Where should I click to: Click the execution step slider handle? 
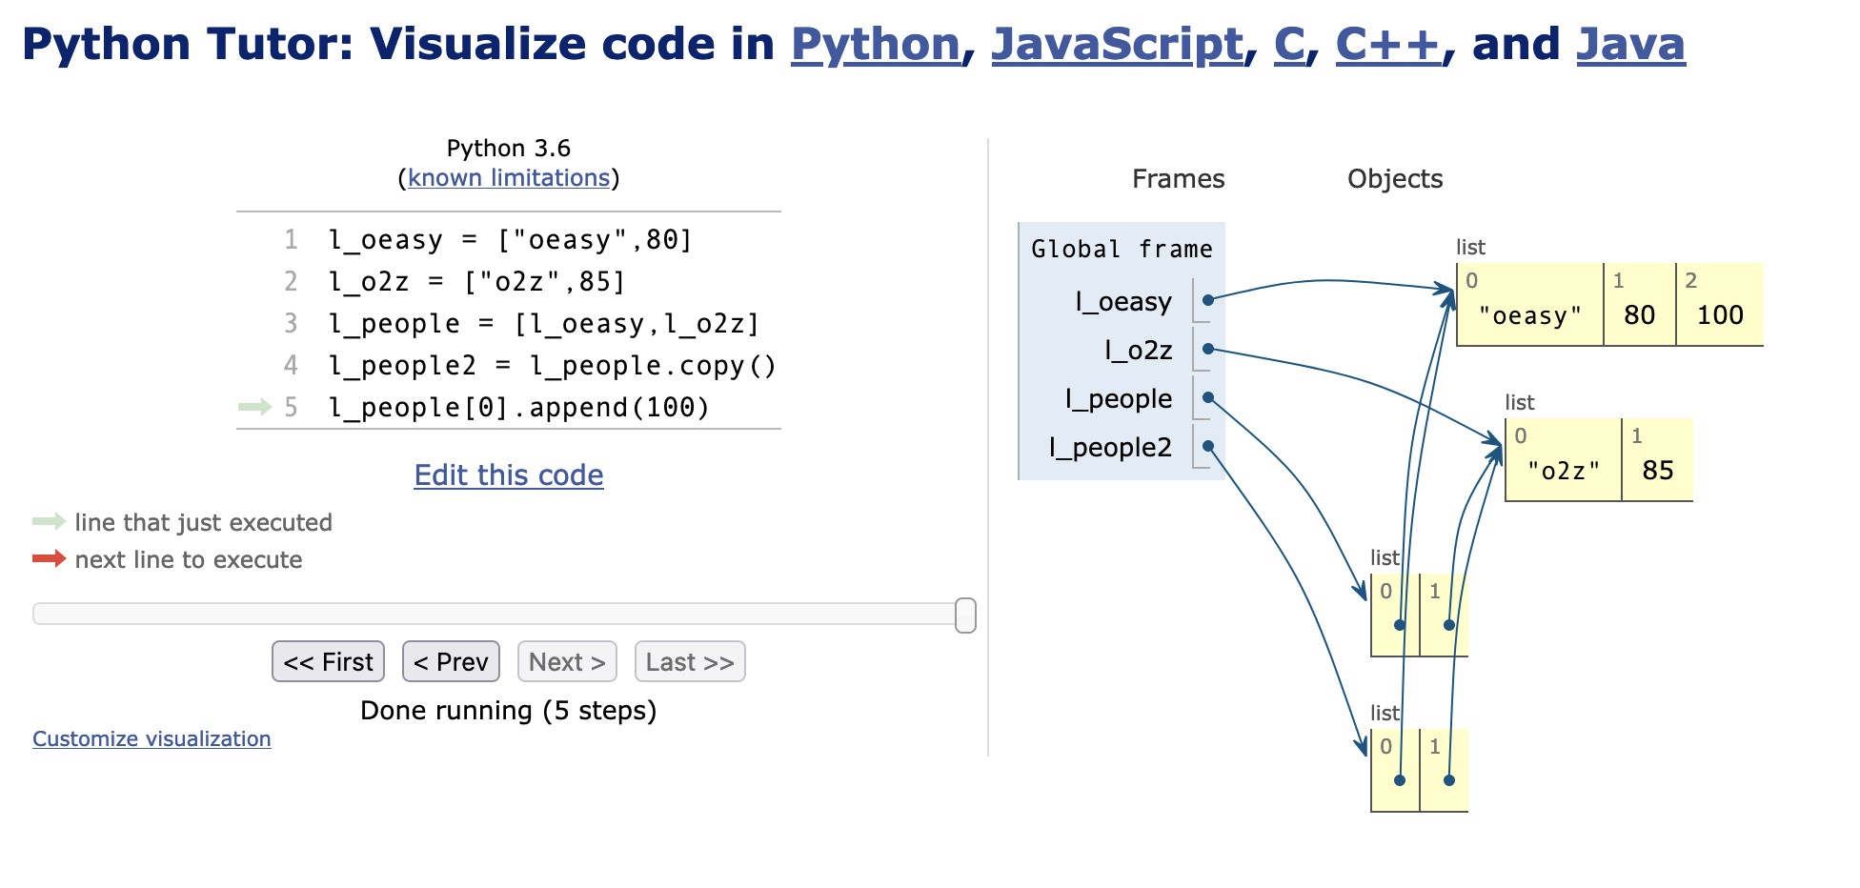click(x=965, y=615)
